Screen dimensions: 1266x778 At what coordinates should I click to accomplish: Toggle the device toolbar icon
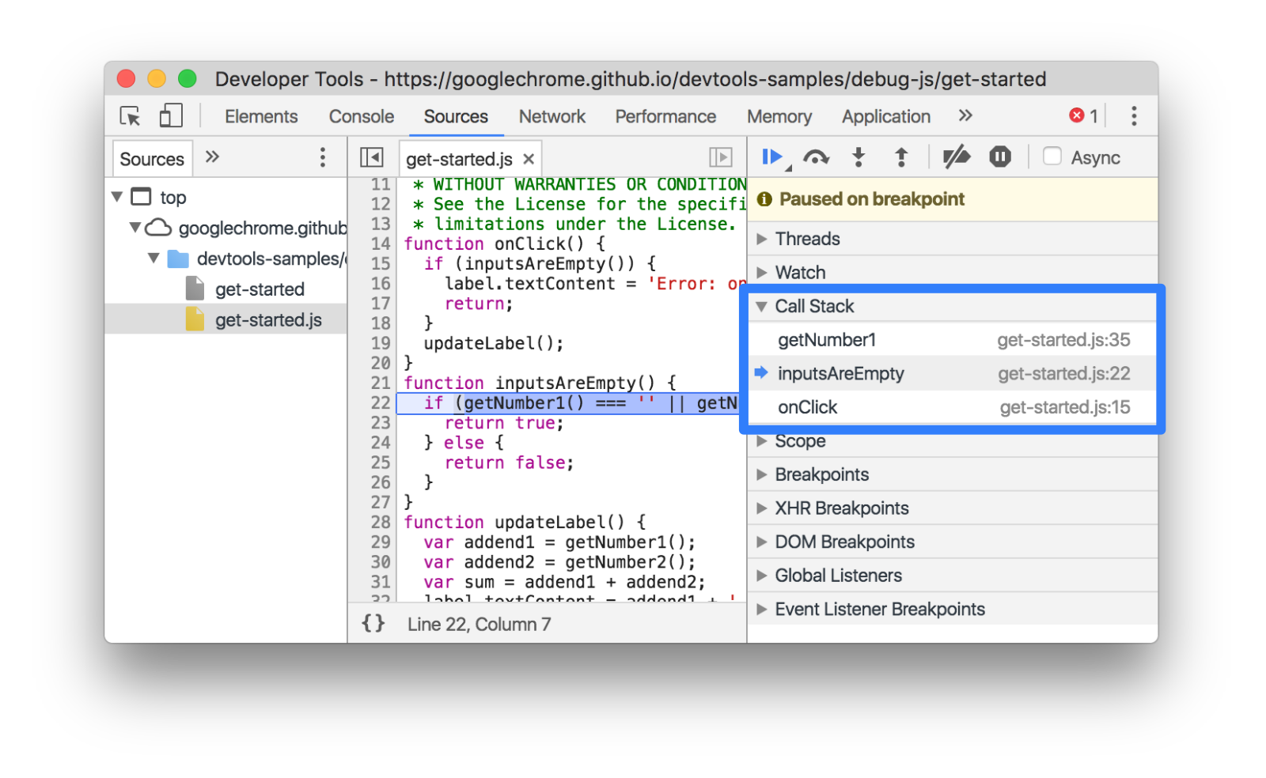tap(171, 116)
